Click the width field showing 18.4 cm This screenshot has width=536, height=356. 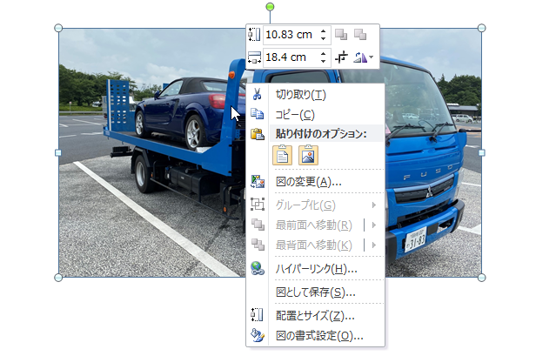tap(290, 57)
